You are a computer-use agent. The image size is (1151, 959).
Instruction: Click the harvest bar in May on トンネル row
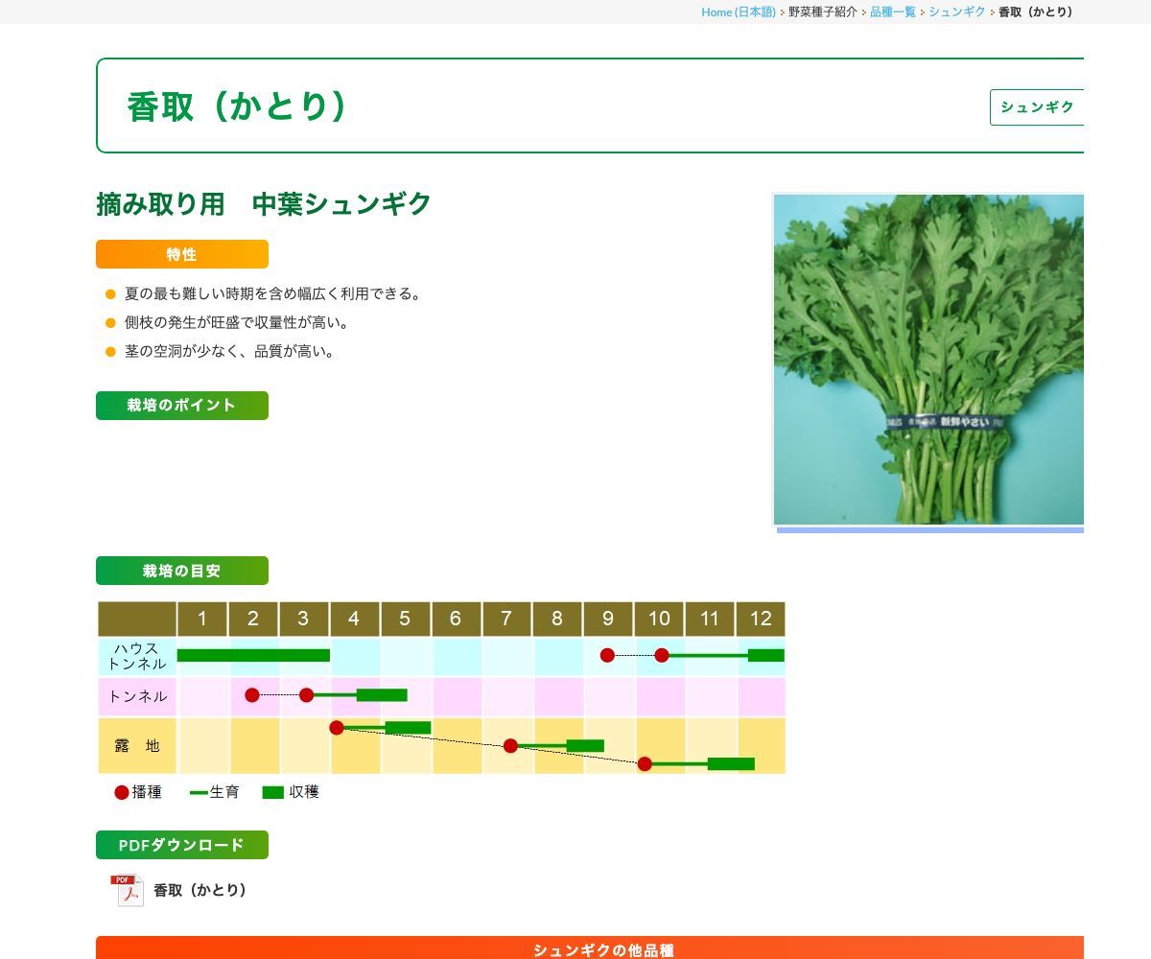[x=384, y=694]
